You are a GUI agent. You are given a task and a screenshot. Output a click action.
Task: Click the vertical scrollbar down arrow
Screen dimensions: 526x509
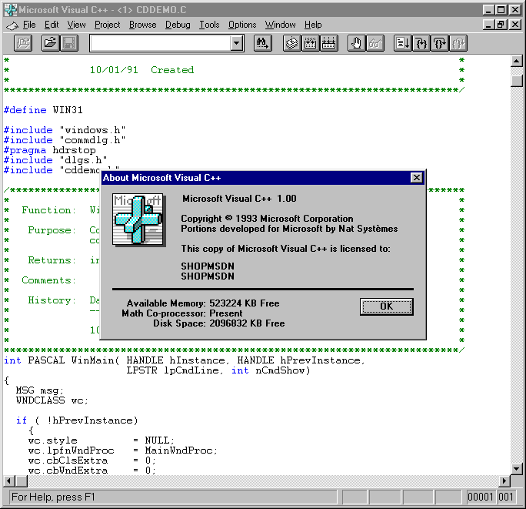(516, 468)
